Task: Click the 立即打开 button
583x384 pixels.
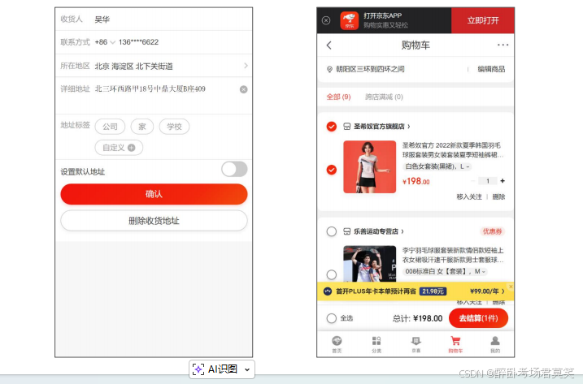Action: (x=483, y=20)
